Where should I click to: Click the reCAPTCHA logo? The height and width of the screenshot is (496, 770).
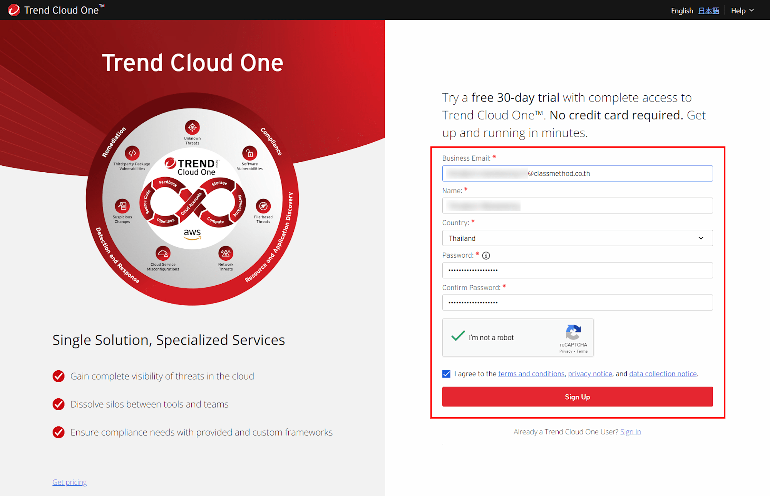(573, 332)
